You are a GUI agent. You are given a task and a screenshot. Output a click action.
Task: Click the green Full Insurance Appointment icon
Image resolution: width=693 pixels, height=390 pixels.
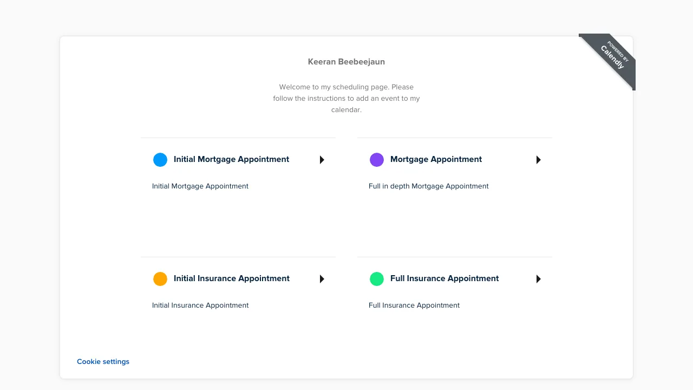point(376,278)
